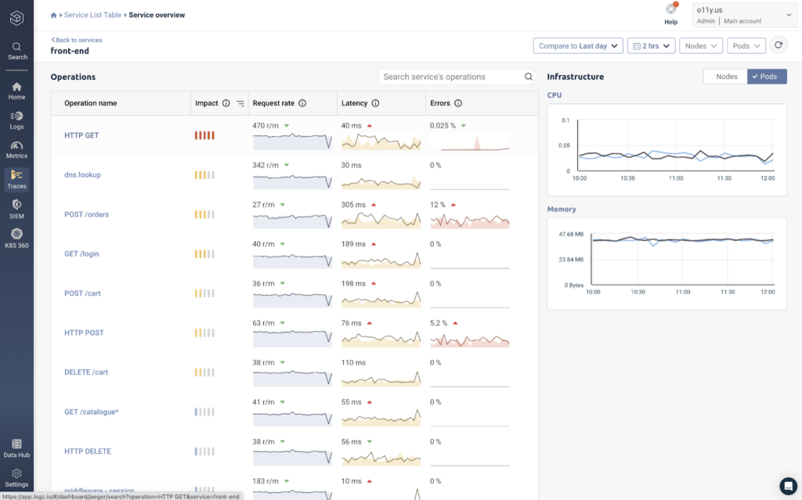Open the 2 hrs time range dropdown
This screenshot has width=802, height=500.
pos(651,46)
